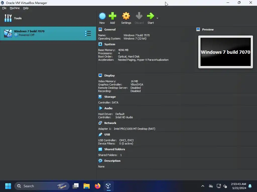Click the New virtual machine icon
This screenshot has height=192, width=257.
(102, 16)
